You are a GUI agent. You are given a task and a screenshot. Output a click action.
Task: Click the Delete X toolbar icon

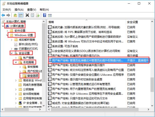tap(27, 15)
